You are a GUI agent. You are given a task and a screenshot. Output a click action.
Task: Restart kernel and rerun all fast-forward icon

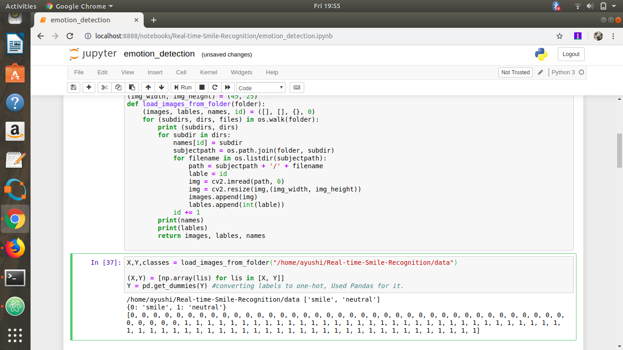(x=228, y=87)
